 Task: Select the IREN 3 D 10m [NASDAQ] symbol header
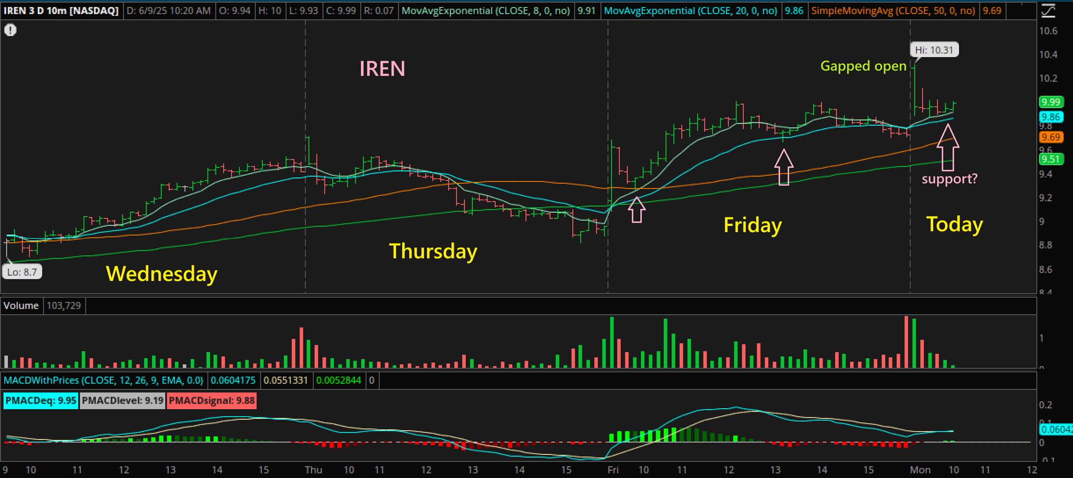pyautogui.click(x=61, y=11)
